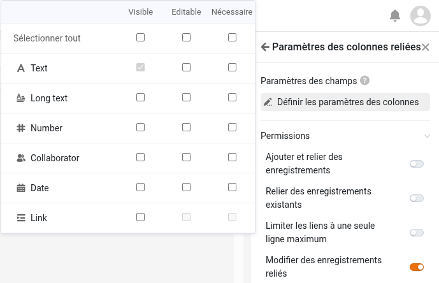Check Nécessaire for Long text row
This screenshot has width=439, height=283.
(x=232, y=98)
